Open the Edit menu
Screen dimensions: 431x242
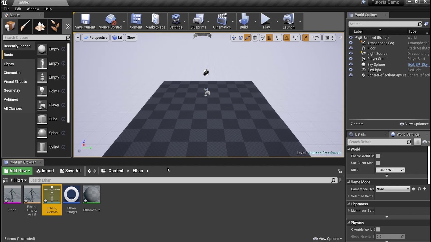pyautogui.click(x=18, y=9)
